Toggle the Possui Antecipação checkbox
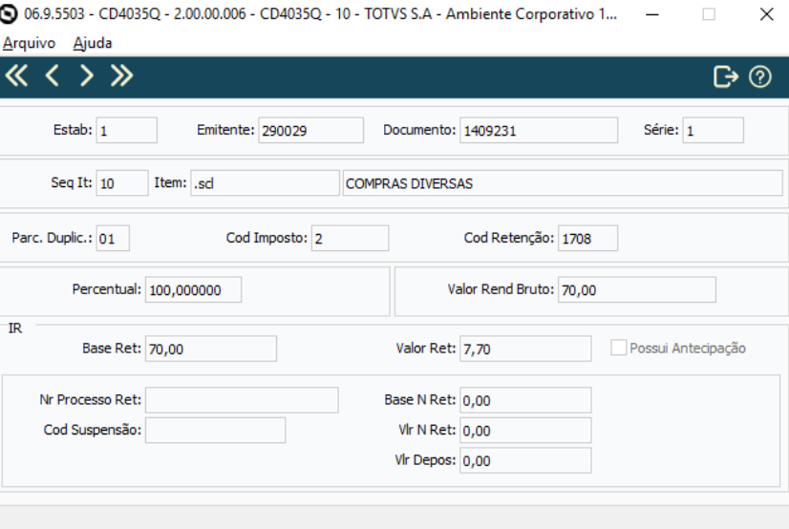 (618, 348)
